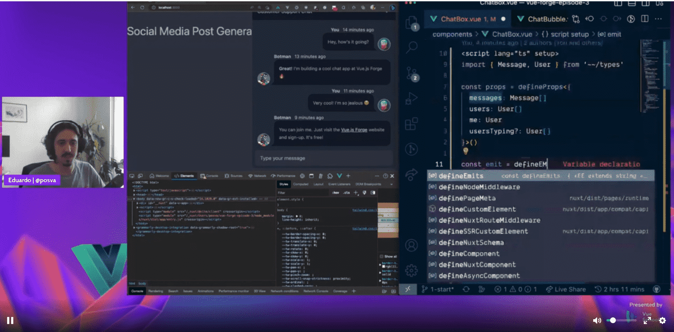Toggle the Show all checkbox in Styles

click(381, 257)
